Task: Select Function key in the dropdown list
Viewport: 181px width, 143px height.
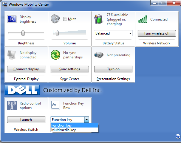Action: coord(74,125)
